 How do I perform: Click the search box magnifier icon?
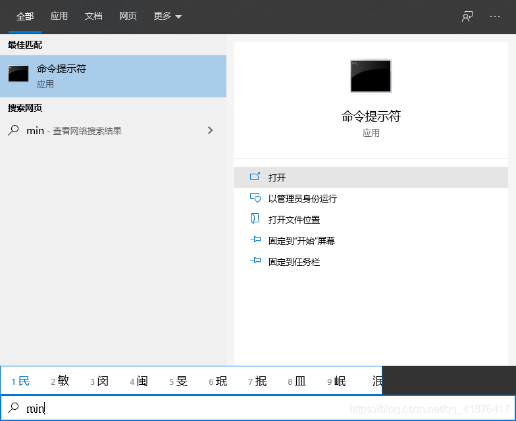point(13,408)
